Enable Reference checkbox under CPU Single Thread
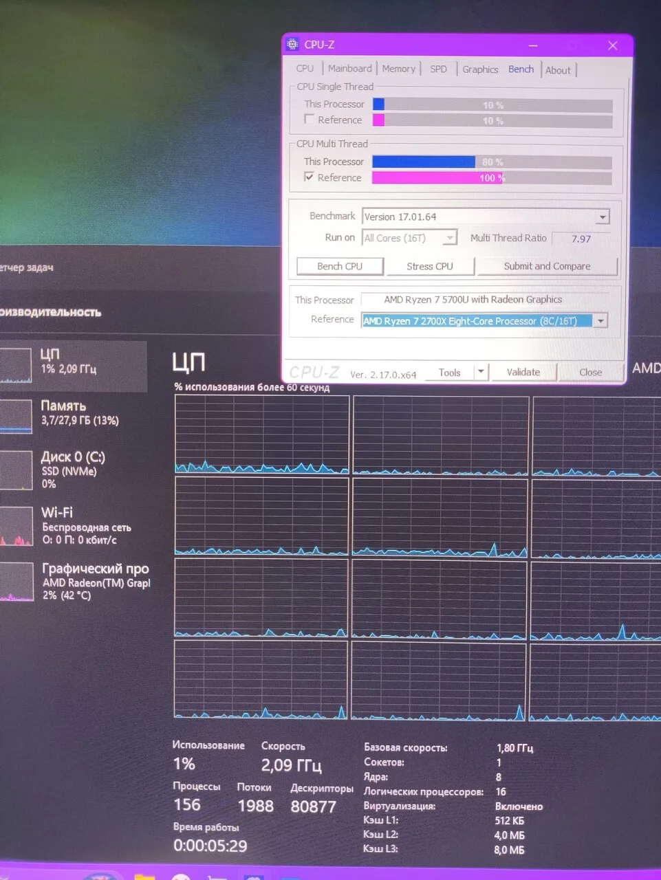The height and width of the screenshot is (880, 661). coord(310,120)
